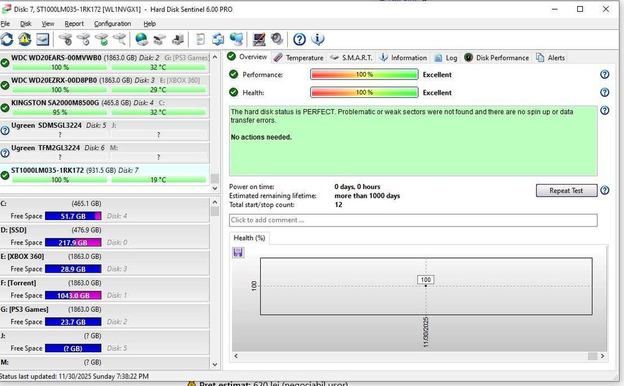The image size is (624, 386).
Task: Switch to the Disk Performance tab
Action: coord(497,57)
